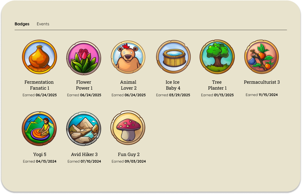This screenshot has width=302, height=194.
Task: Switch to the Events tab
Action: coord(43,24)
